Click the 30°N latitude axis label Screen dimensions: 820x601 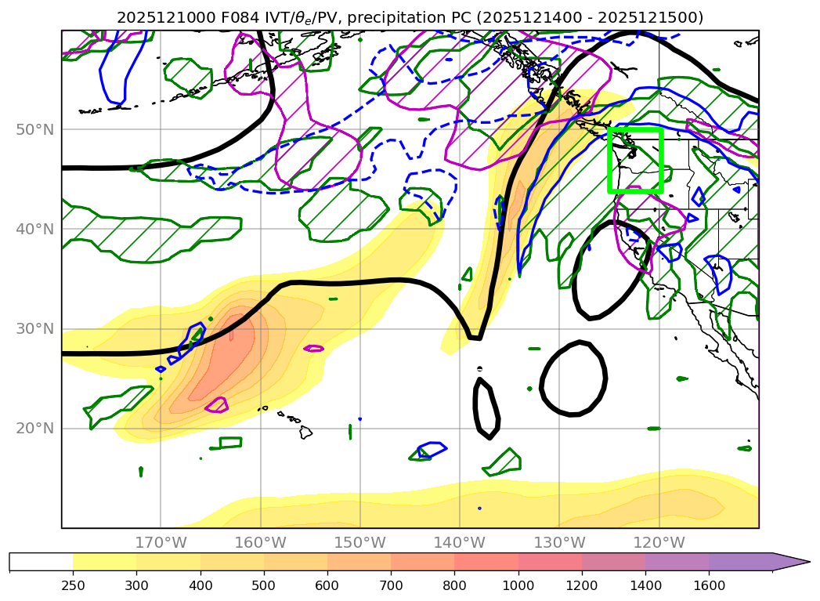tap(35, 328)
